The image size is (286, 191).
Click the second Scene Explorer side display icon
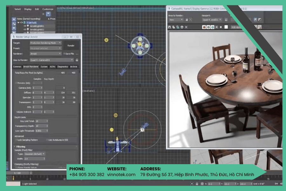pyautogui.click(x=14, y=24)
